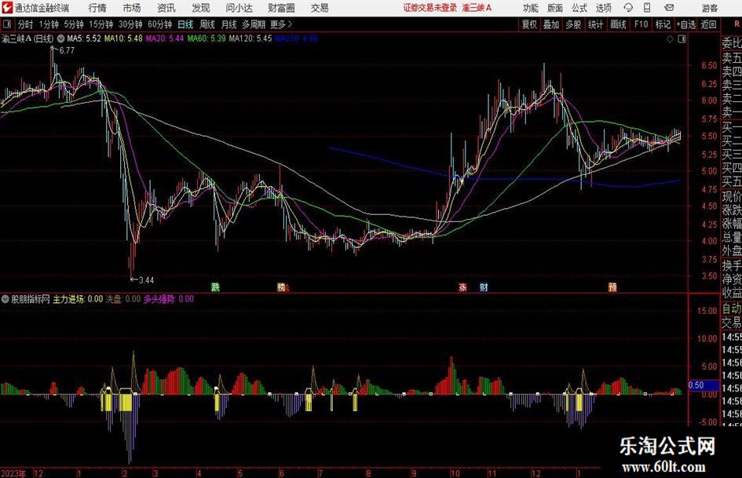Click the 多头强势: 0.00 indicator value
742x478 pixels.
click(169, 299)
